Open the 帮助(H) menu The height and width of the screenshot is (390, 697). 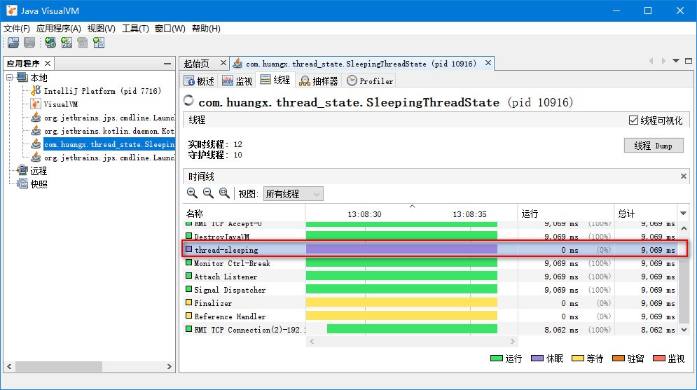(x=206, y=29)
